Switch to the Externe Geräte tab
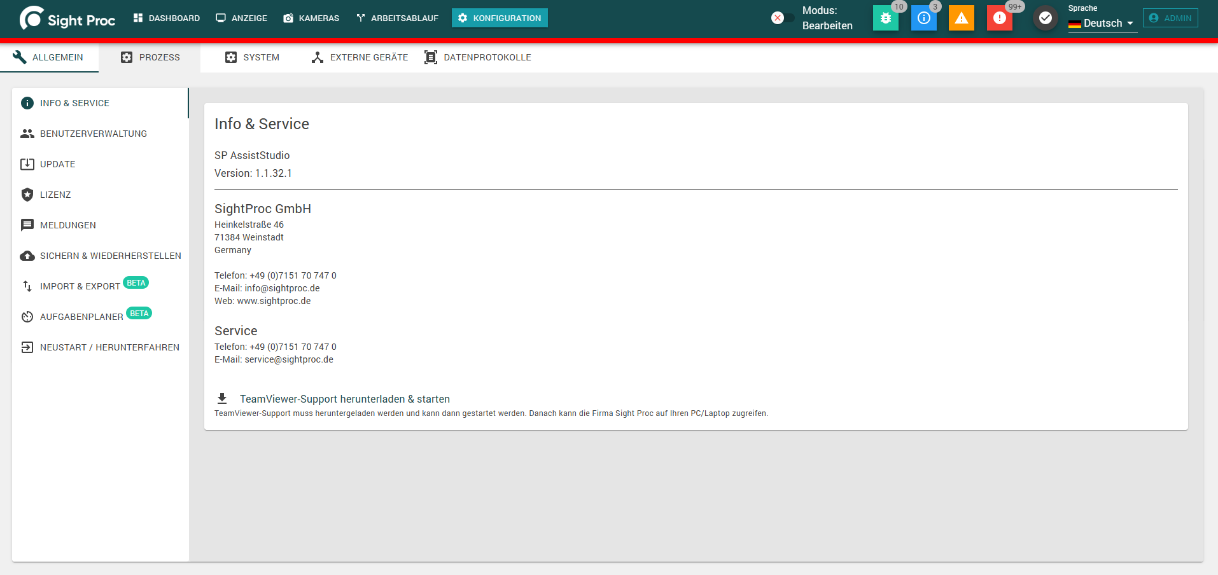Screen dimensions: 1218x575 tap(360, 57)
